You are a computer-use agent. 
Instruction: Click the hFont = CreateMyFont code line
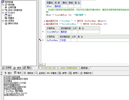click(x=66, y=15)
